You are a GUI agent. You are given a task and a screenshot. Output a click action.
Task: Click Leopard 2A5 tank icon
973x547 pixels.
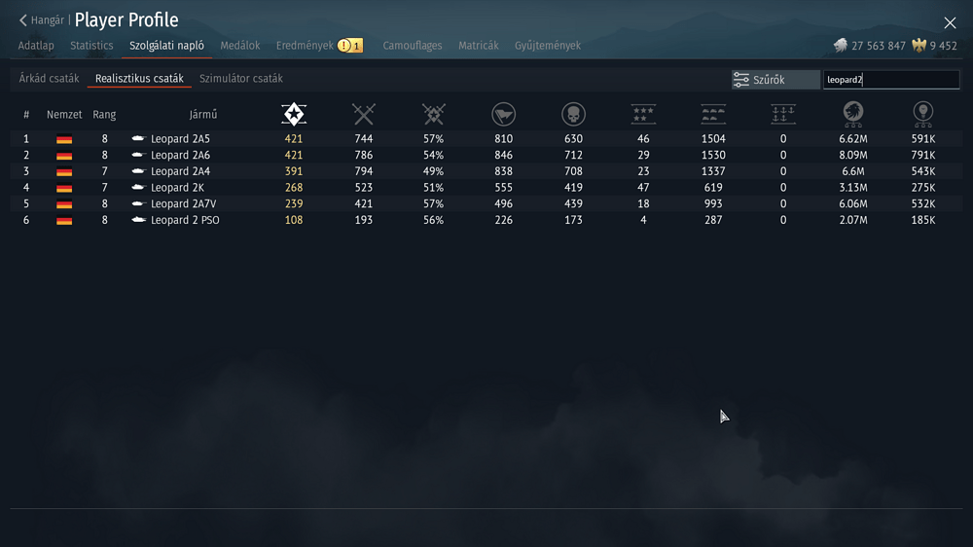pos(138,138)
